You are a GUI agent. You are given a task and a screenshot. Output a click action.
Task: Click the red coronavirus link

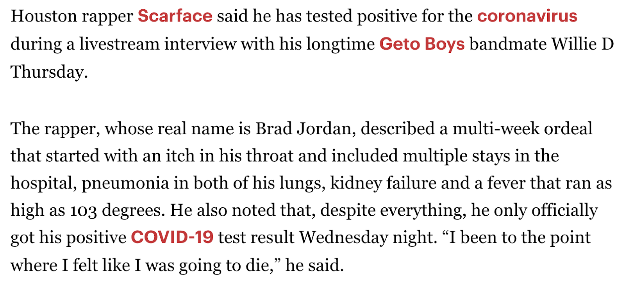point(527,16)
